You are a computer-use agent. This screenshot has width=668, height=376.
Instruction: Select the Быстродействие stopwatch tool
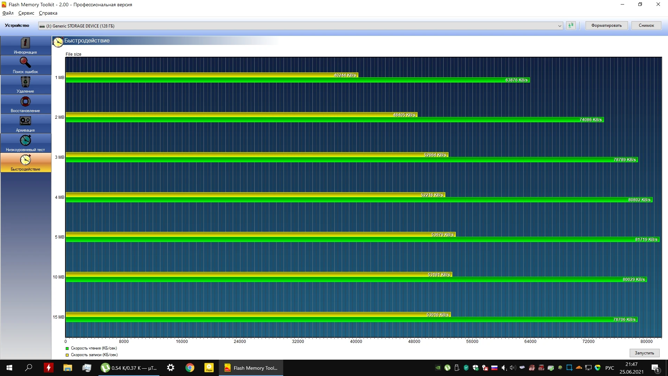[x=25, y=162]
